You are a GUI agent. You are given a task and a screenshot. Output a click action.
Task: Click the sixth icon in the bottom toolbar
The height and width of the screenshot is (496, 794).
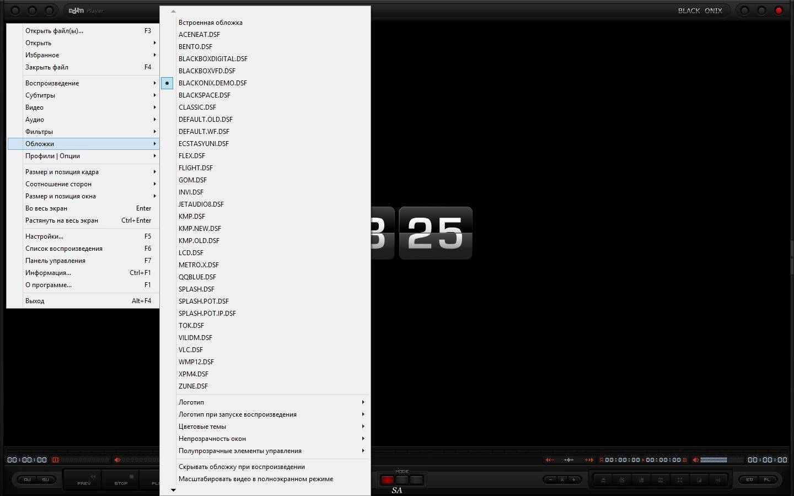click(x=699, y=480)
